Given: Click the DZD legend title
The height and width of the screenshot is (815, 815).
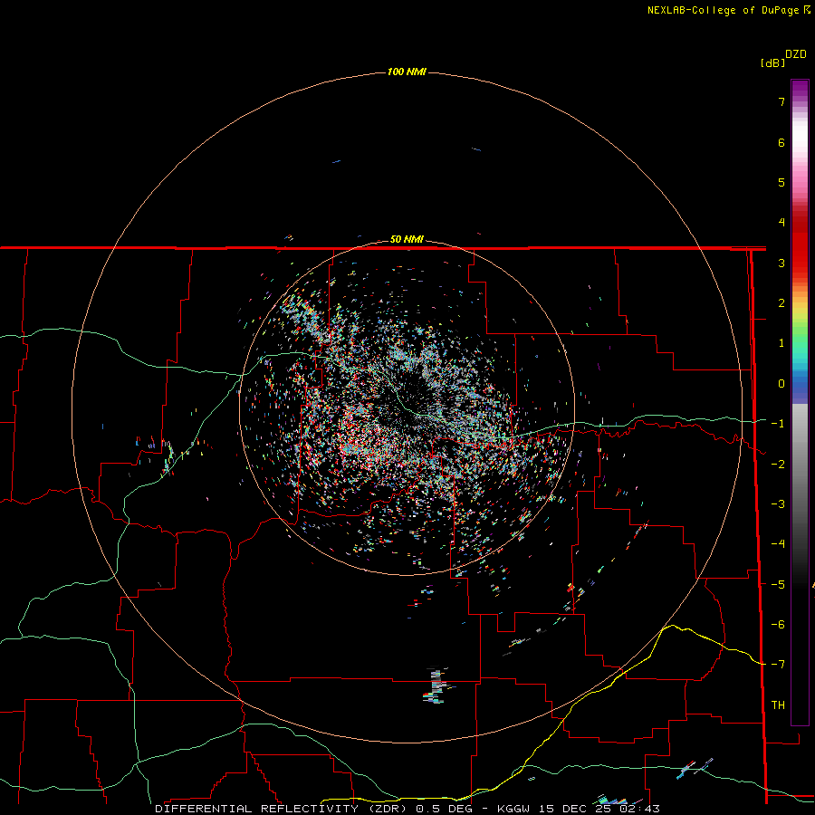Looking at the screenshot, I should [796, 54].
